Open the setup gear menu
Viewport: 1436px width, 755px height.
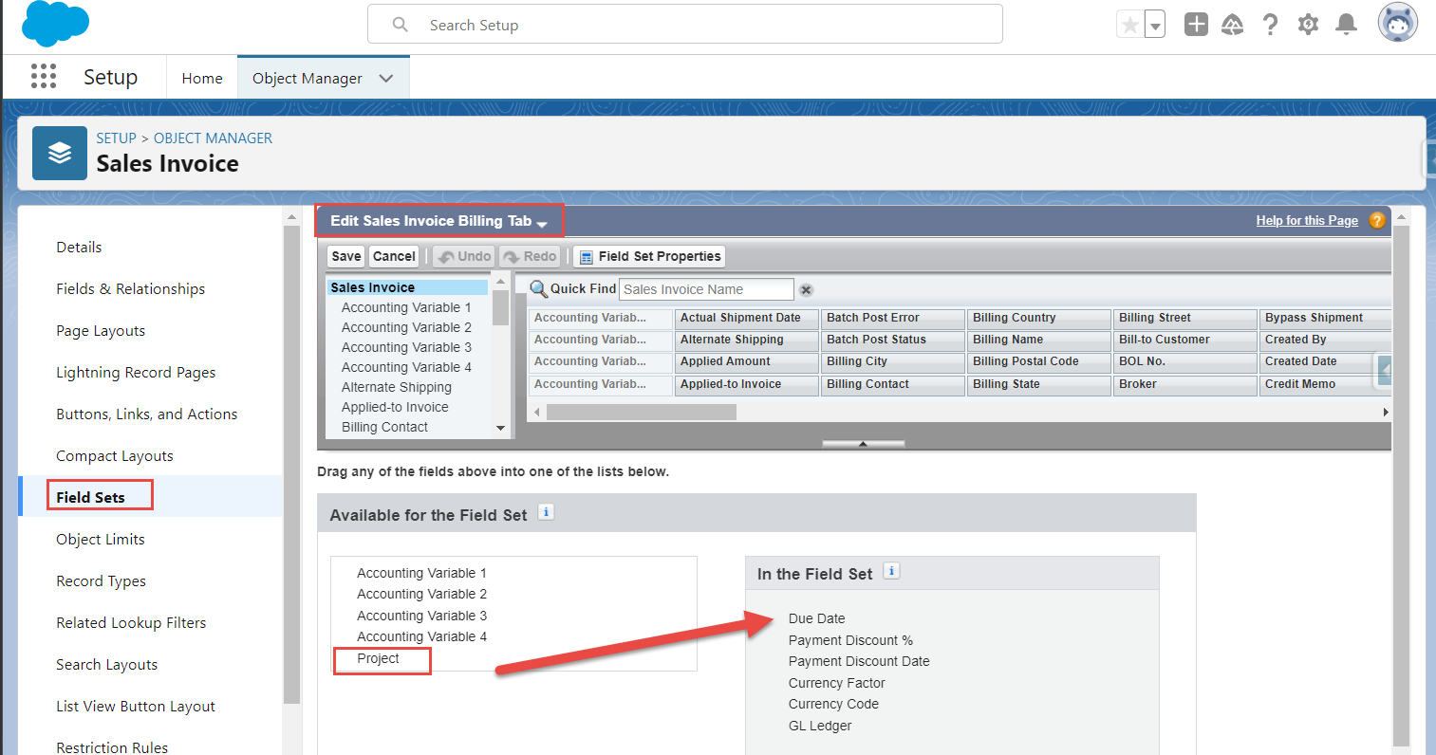pos(1309,25)
